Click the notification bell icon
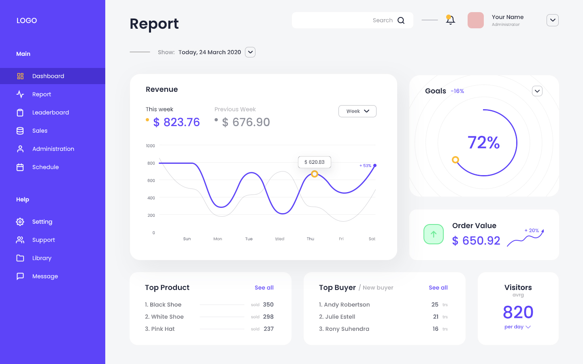This screenshot has height=364, width=583. 450,20
